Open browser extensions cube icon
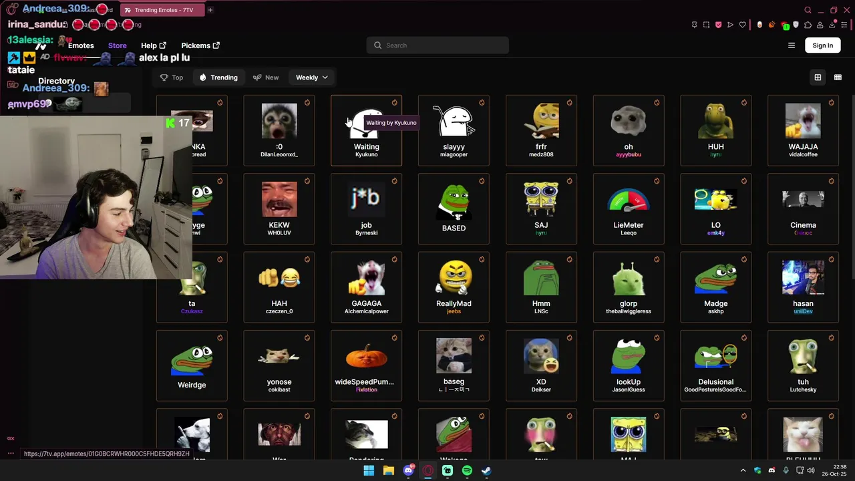 808,25
